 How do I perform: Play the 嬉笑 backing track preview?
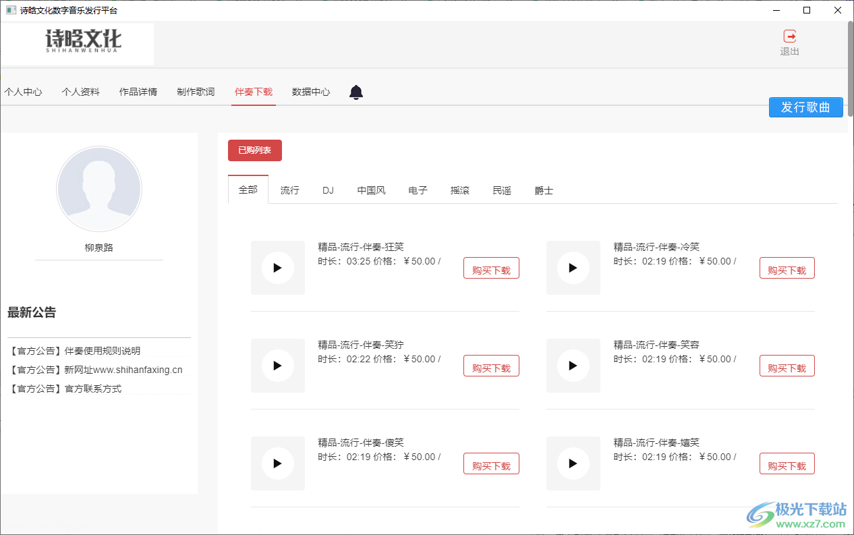point(573,463)
